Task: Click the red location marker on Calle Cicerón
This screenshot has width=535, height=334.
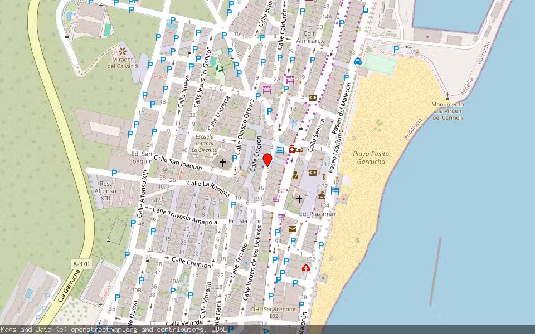Action: click(267, 159)
